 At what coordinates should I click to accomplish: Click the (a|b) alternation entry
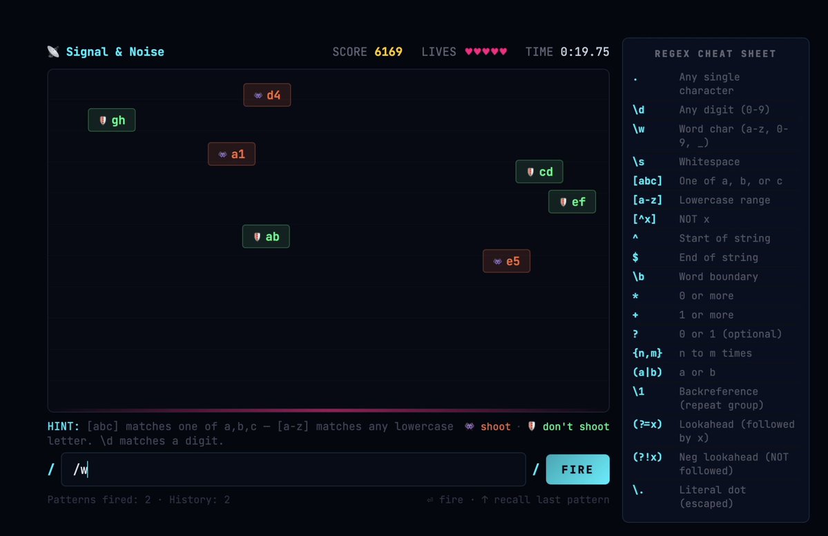[x=715, y=372]
